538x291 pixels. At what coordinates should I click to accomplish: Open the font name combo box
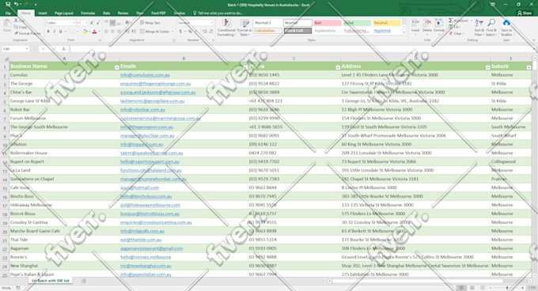click(x=61, y=23)
